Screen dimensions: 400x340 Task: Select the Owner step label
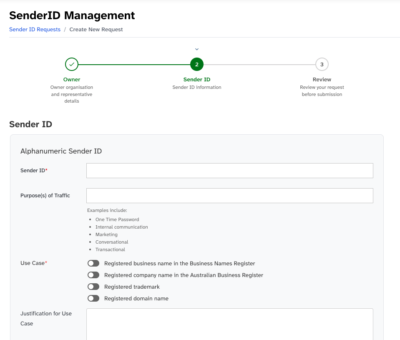coord(71,79)
